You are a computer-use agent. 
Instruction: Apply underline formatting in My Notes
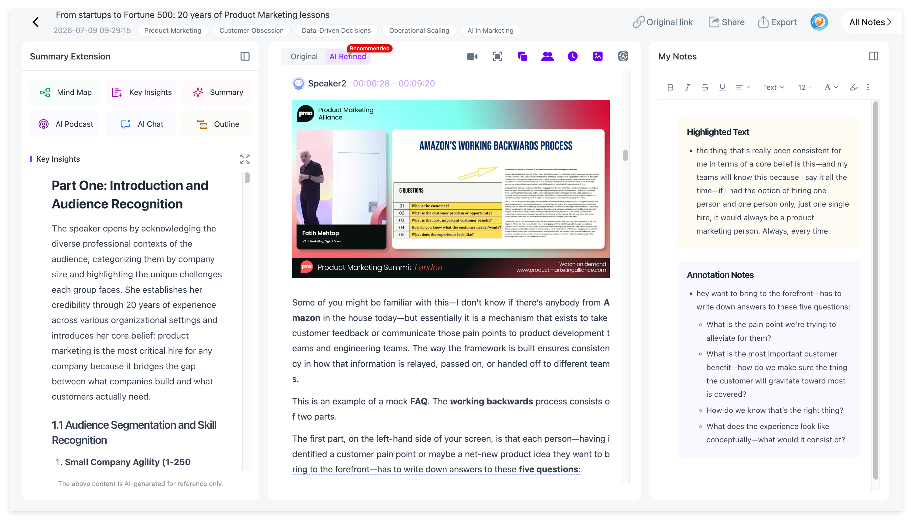pos(722,87)
